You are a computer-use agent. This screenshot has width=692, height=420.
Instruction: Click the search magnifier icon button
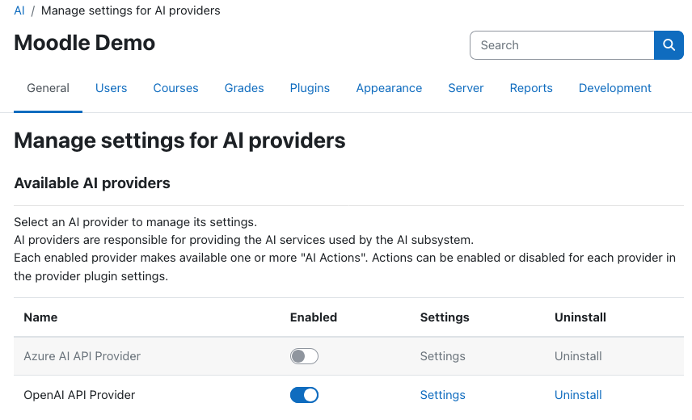(669, 45)
